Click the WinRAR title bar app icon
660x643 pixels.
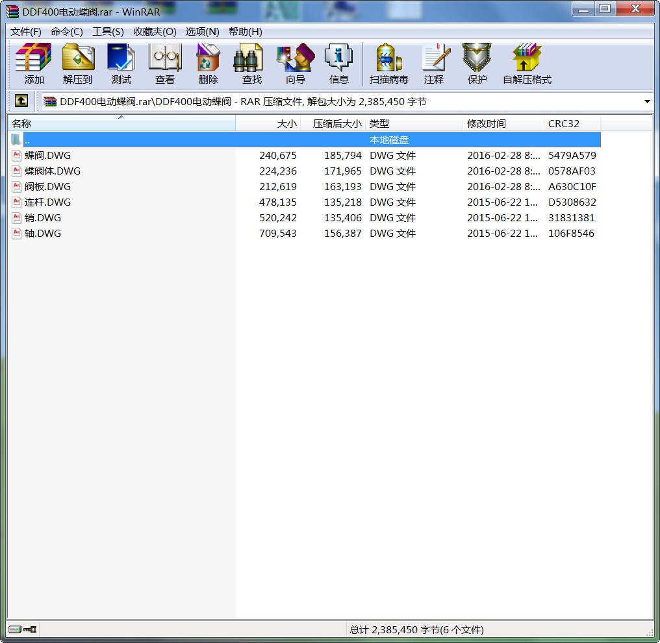(12, 11)
